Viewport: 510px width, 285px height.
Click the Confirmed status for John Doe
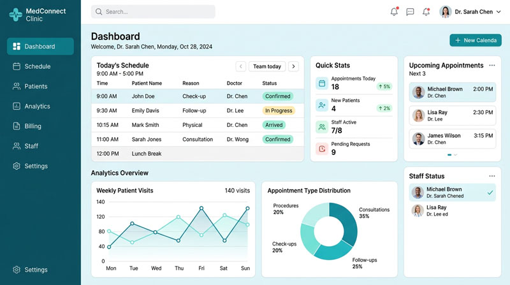click(x=278, y=96)
